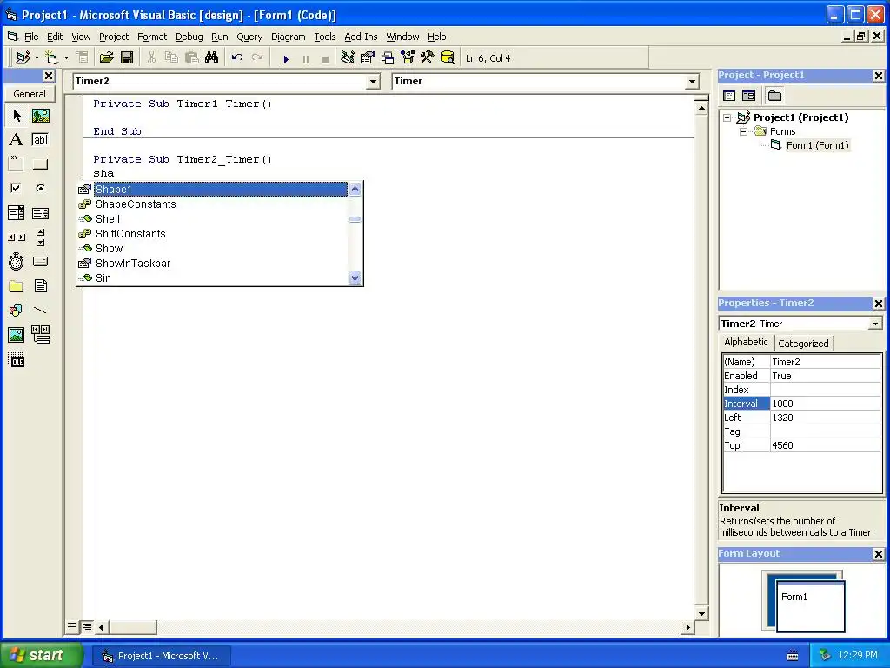This screenshot has height=668, width=890.
Task: Open Project Explorer from toolbar
Action: tap(348, 58)
